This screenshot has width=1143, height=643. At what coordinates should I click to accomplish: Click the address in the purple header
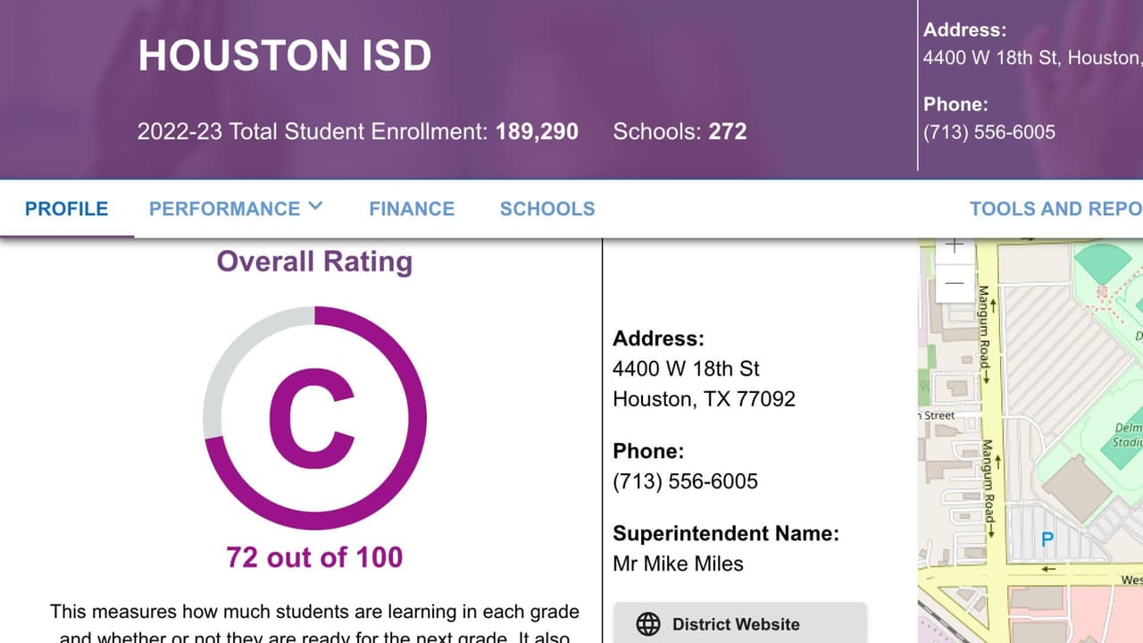pos(1031,58)
